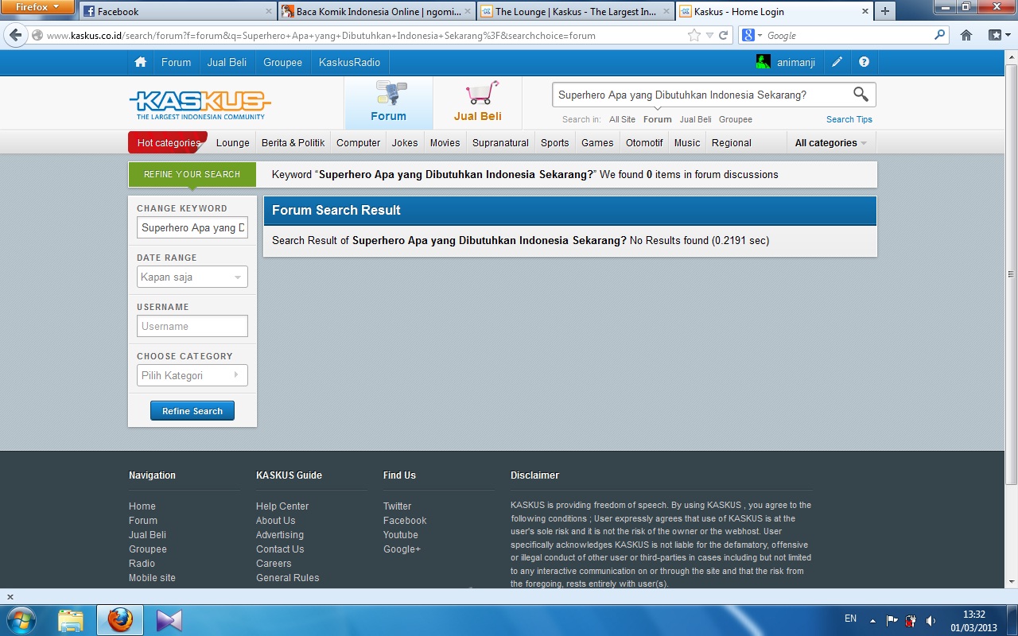Viewport: 1018px width, 636px height.
Task: Click the Google search input field
Action: pos(848,35)
